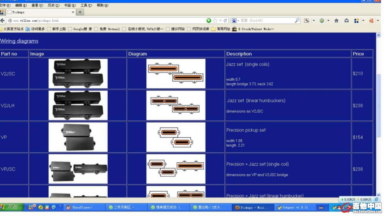Open the 文件 (File) menu

(5, 5)
